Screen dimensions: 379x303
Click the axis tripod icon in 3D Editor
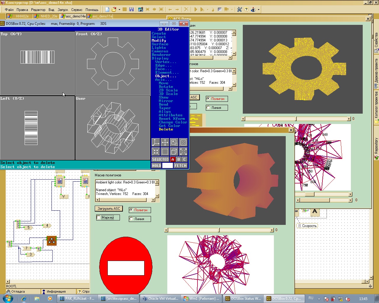(156, 143)
